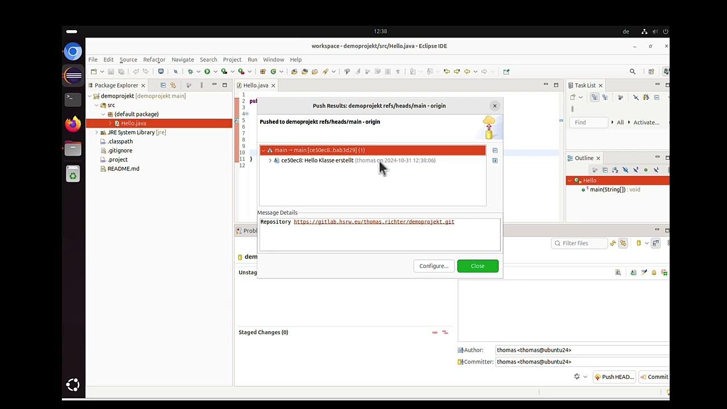Expand the JRE System Library node

click(97, 132)
